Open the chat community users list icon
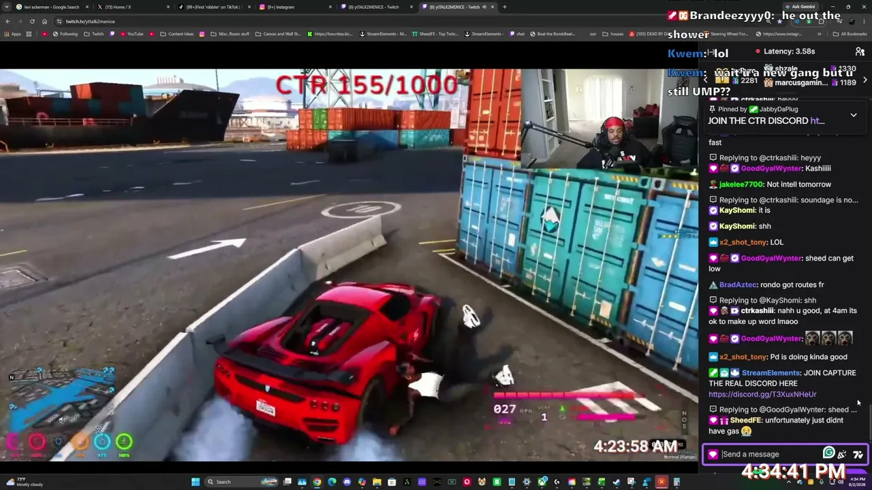This screenshot has height=490, width=872. click(860, 52)
